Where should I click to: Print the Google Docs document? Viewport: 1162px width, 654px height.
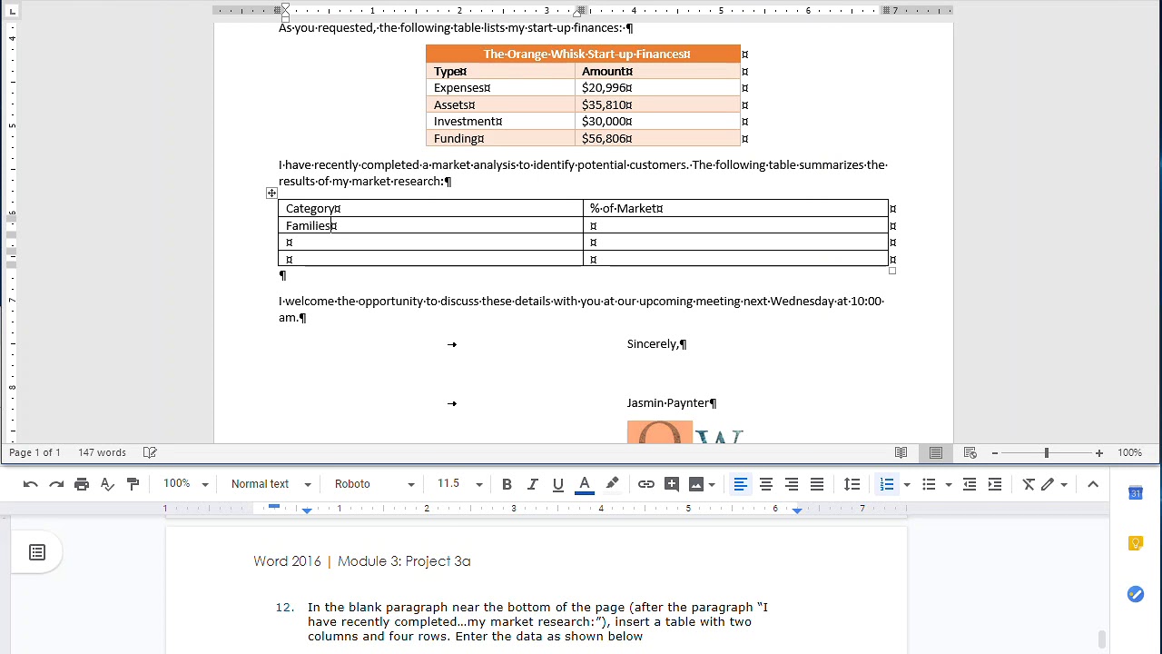(82, 484)
